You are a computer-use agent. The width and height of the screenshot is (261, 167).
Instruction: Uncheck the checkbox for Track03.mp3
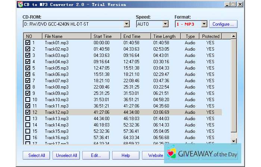pos(28,55)
